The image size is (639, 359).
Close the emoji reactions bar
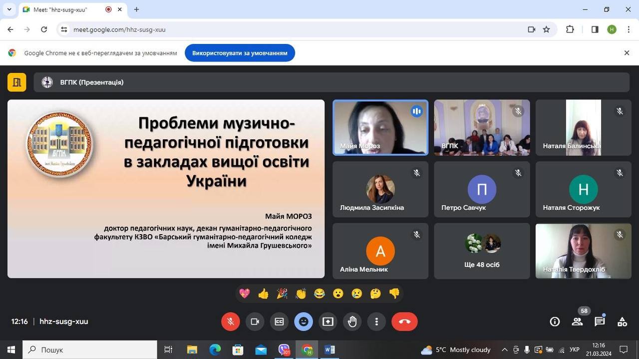click(x=304, y=322)
